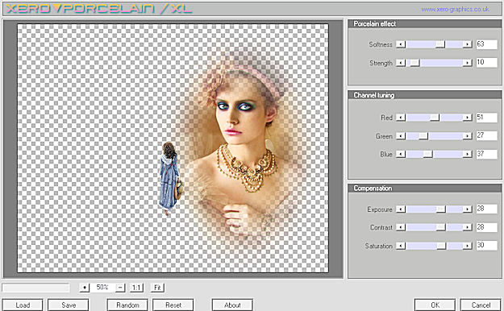The image size is (504, 311).
Task: Click the Blue channel left arrow
Action: (x=401, y=154)
